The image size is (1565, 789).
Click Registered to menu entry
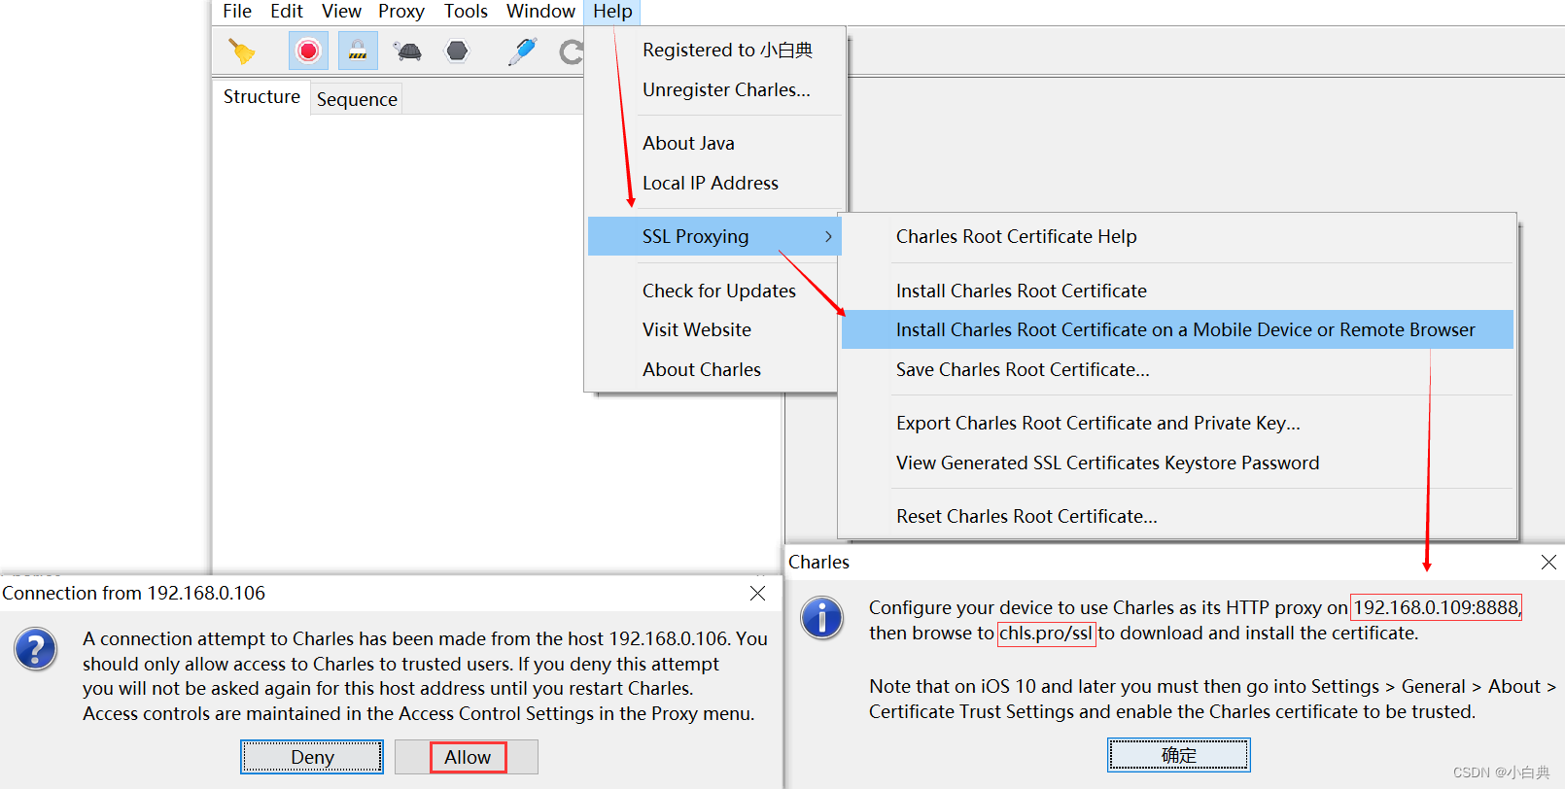(x=715, y=51)
